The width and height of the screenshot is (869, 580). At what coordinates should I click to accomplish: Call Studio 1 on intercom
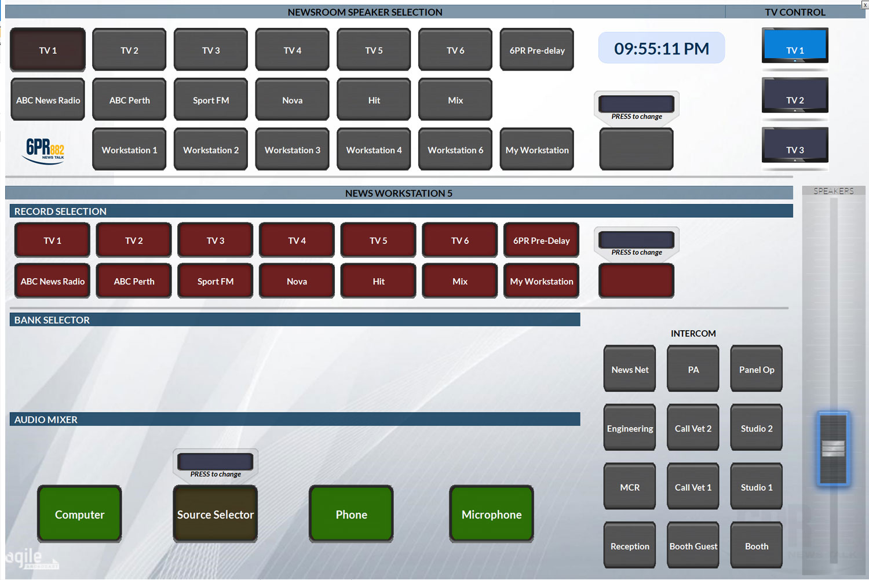(757, 487)
